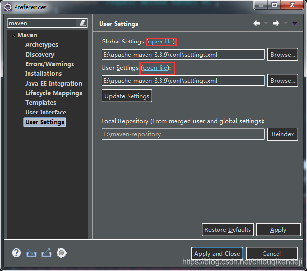Click the Apply button
Viewport: 307px width, 271px height.
click(278, 230)
